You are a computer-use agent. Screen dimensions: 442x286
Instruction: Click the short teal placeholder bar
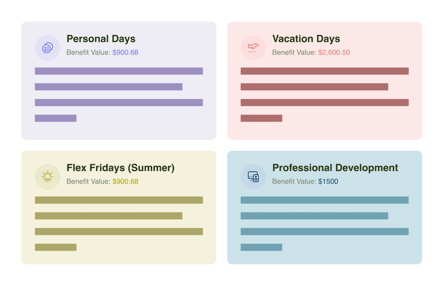click(261, 247)
